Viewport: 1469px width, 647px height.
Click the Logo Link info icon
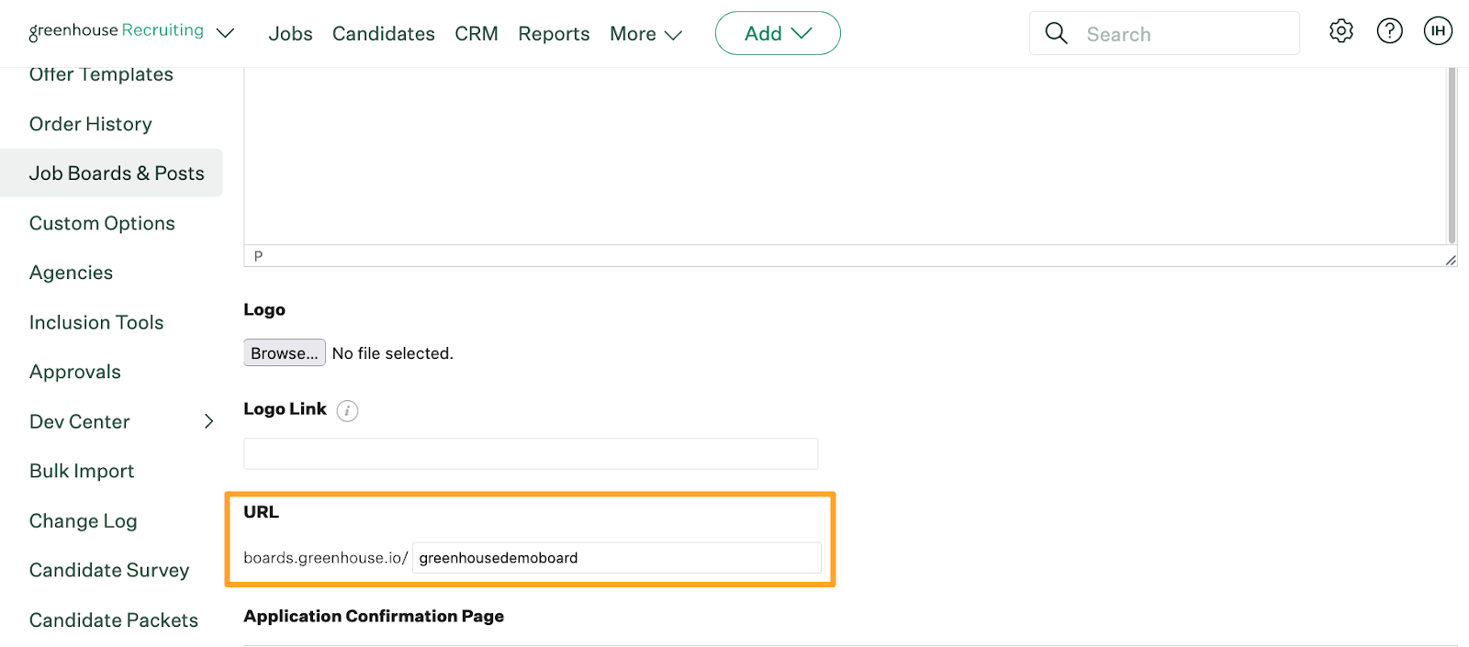pos(347,410)
